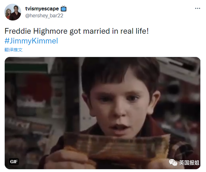Click the WeChat logo watermark
This screenshot has height=172, width=206.
tap(173, 163)
